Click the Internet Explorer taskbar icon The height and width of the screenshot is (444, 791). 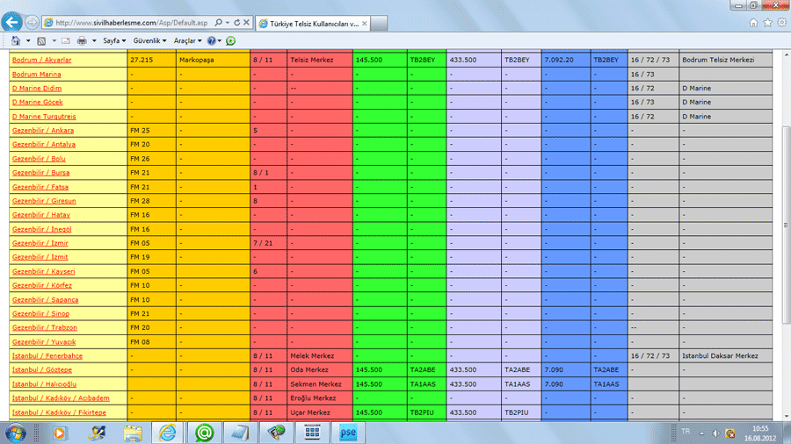(168, 432)
